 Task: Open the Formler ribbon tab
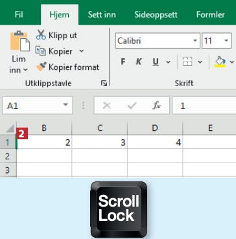pos(211,15)
